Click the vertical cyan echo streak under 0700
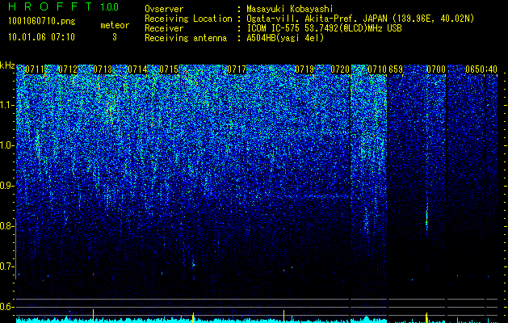508x323 pixels. (426, 217)
